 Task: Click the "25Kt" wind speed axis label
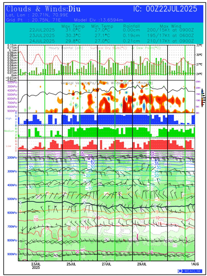coord(198,81)
